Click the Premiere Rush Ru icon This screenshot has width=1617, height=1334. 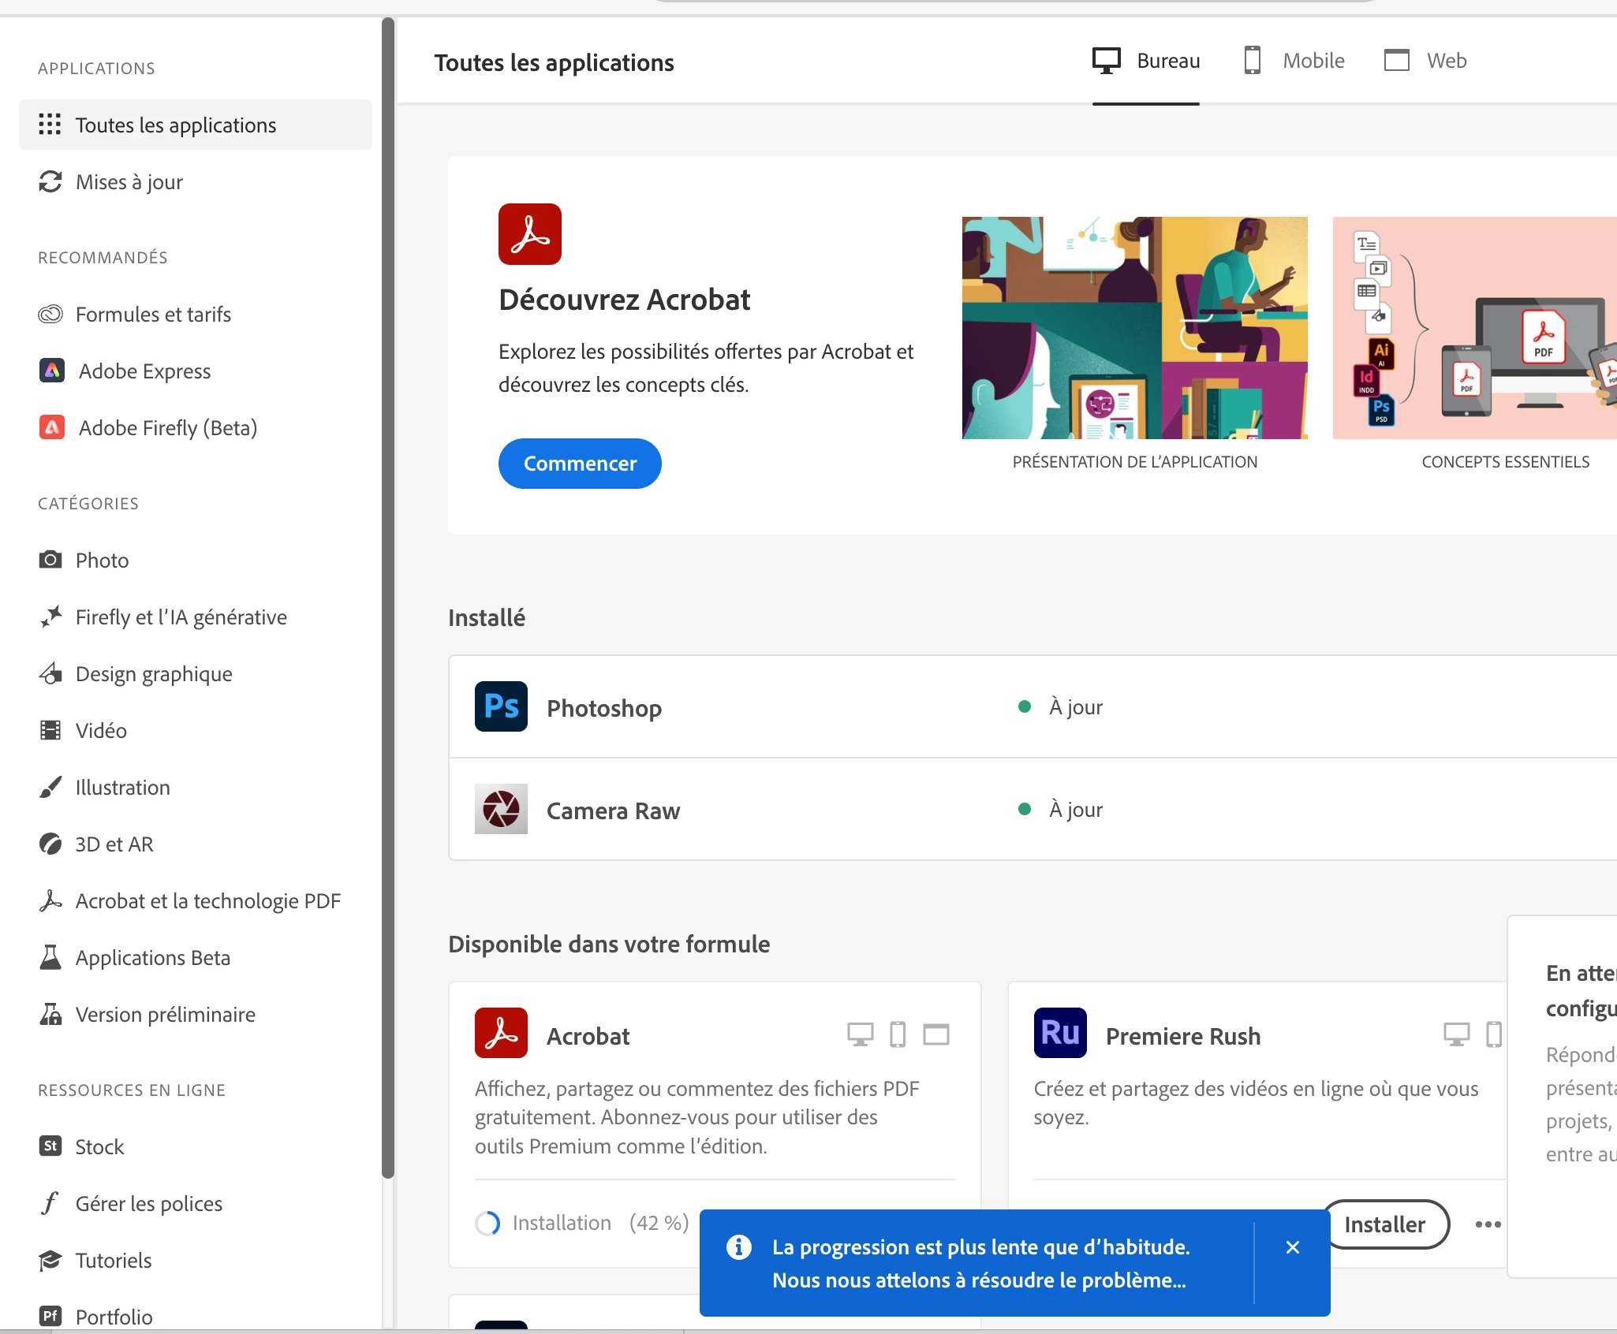click(x=1060, y=1033)
